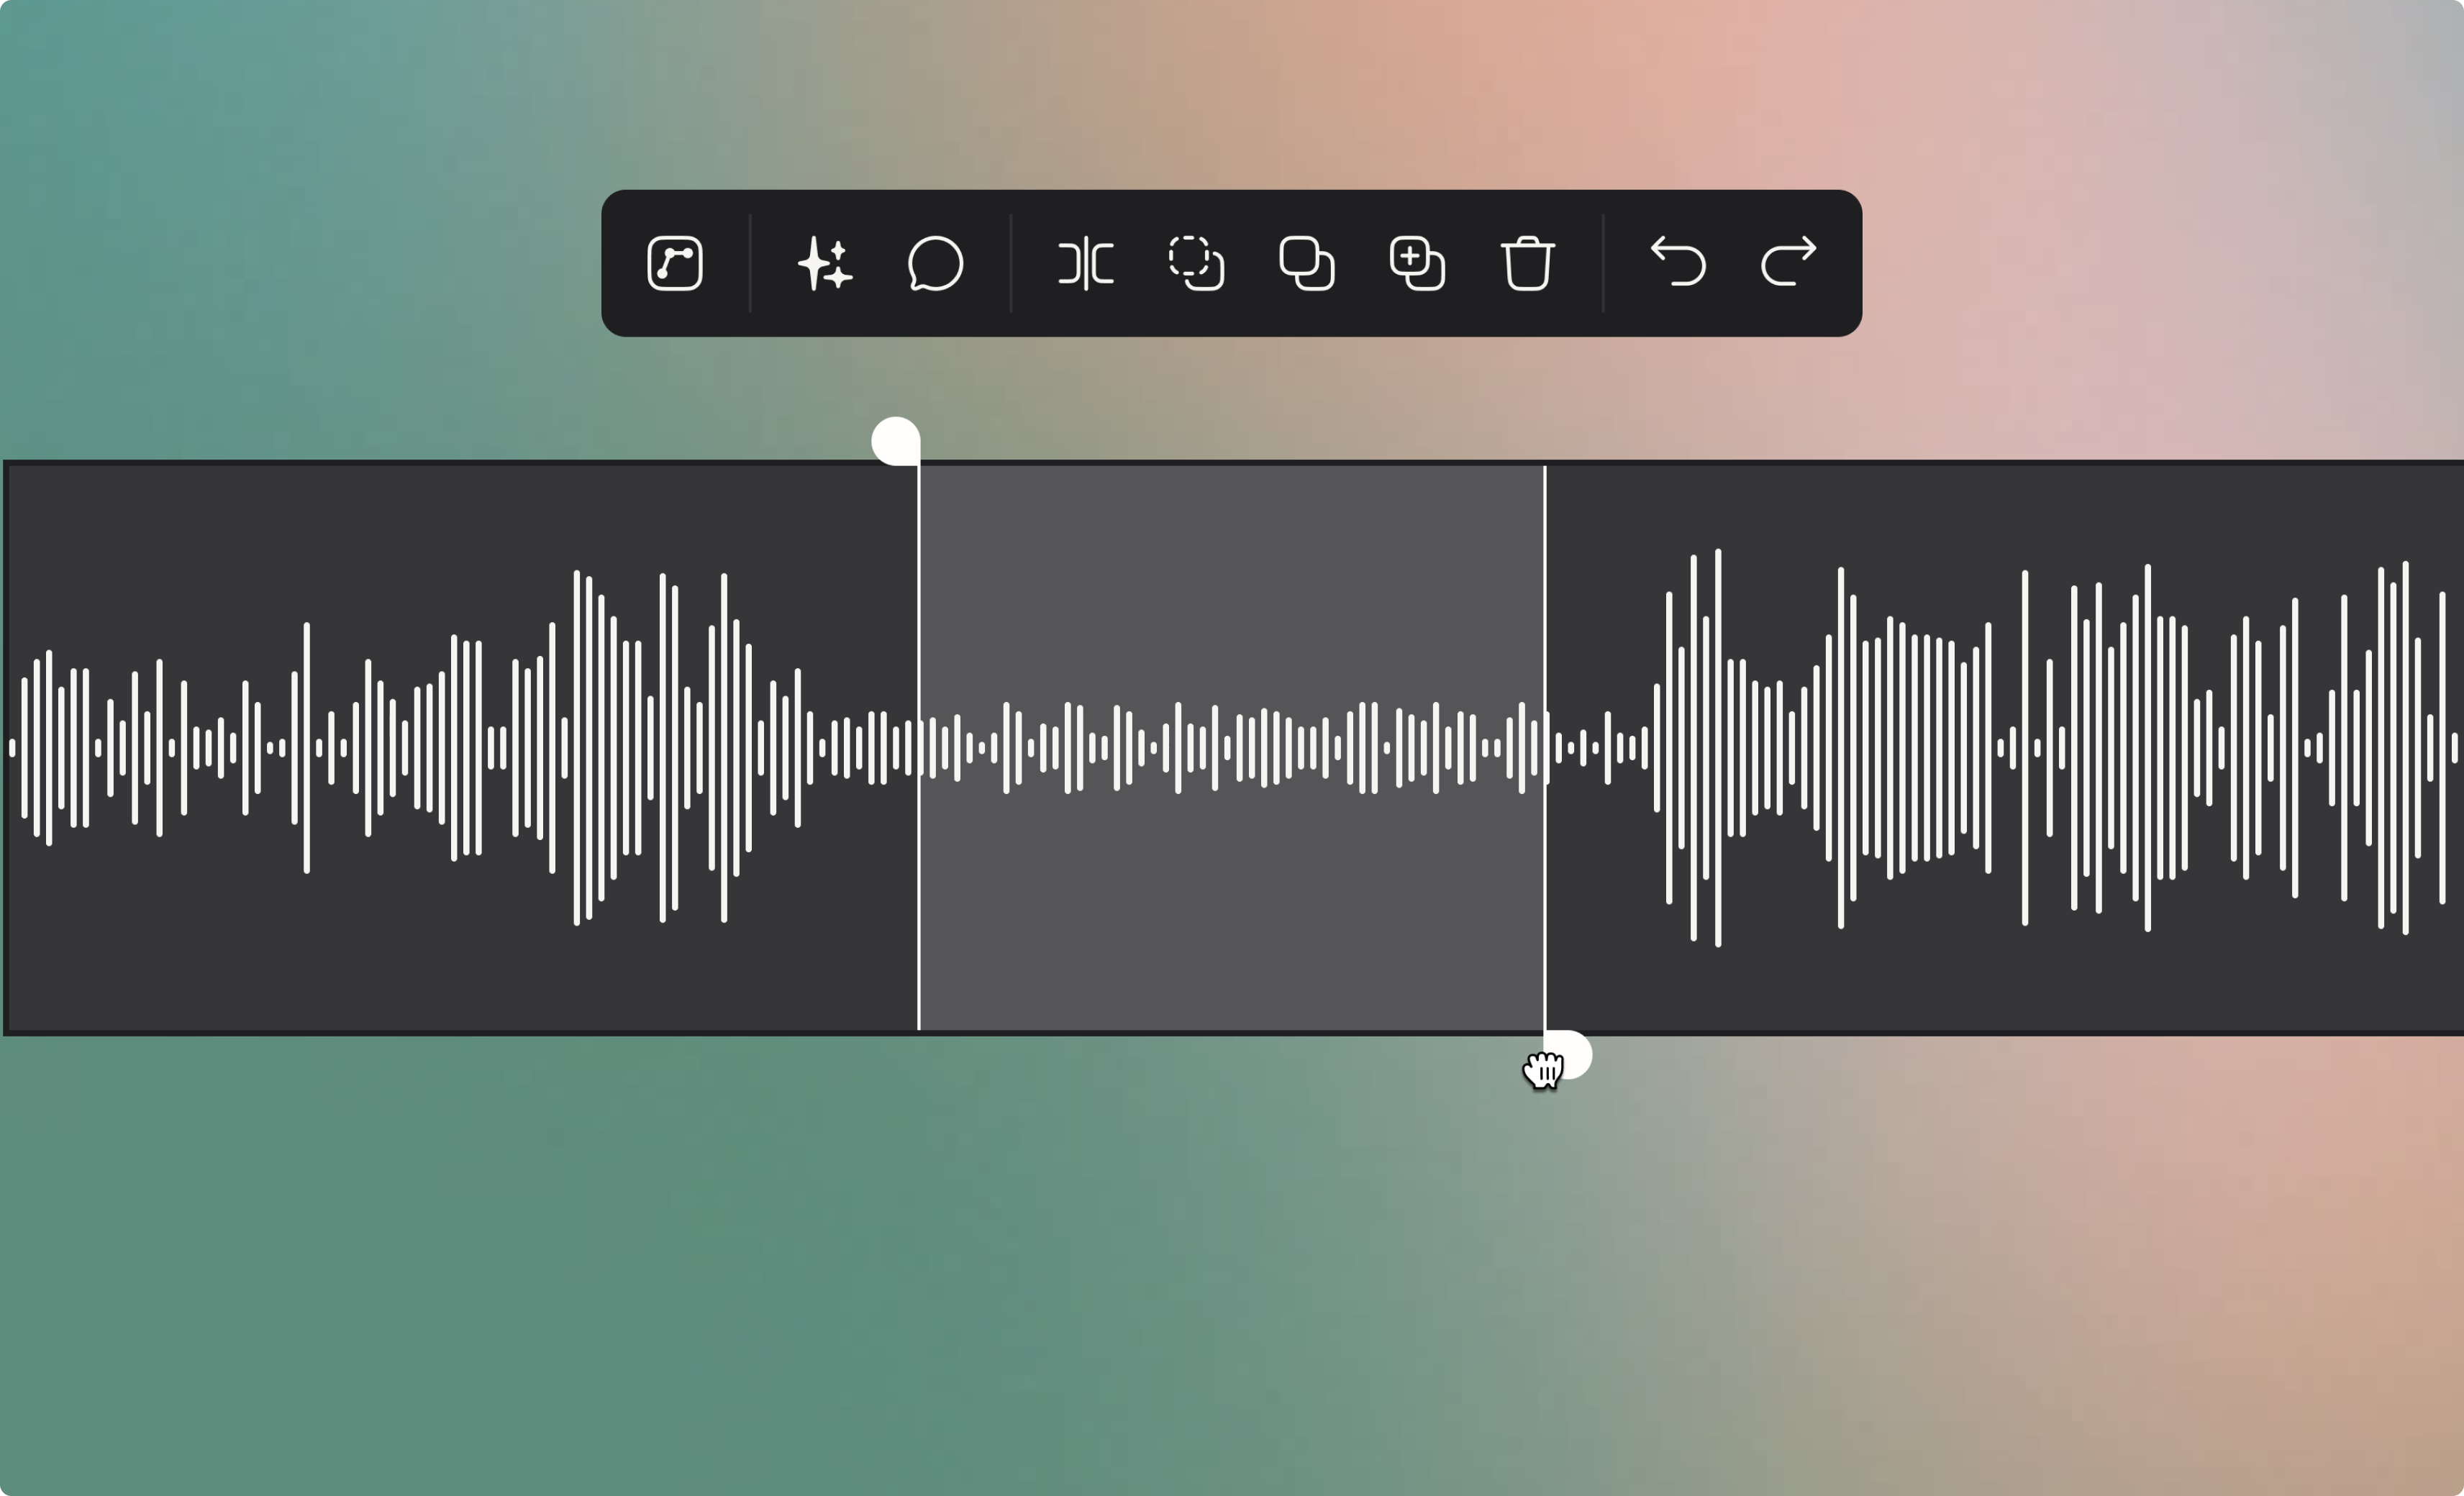Click the selection end handle below waveform
The height and width of the screenshot is (1496, 2464).
click(1568, 1055)
